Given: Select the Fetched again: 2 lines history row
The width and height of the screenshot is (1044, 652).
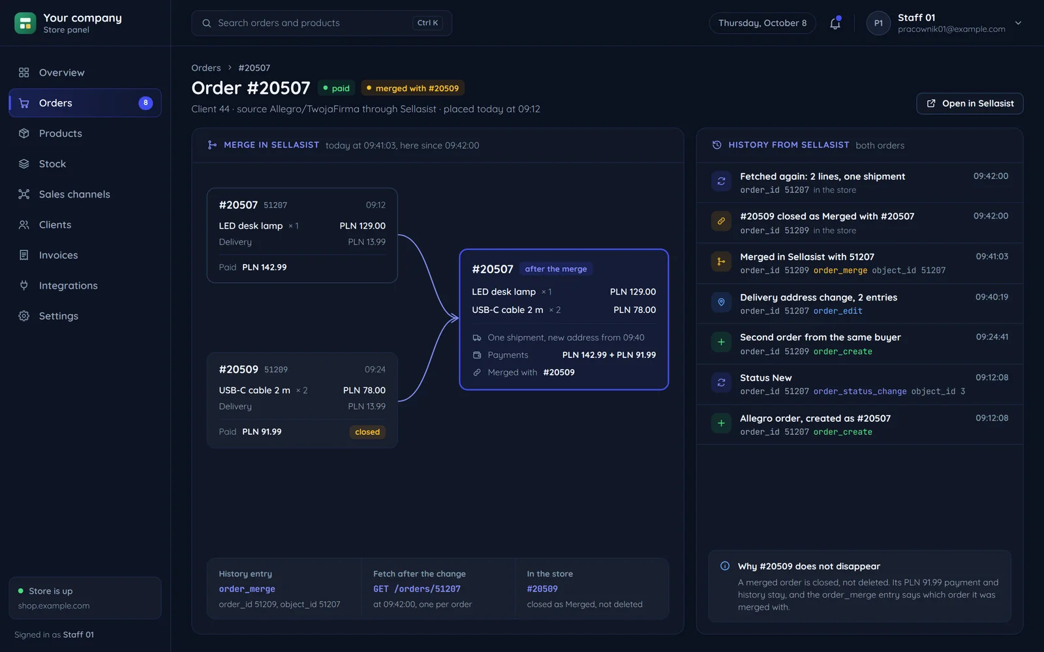Looking at the screenshot, I should click(x=859, y=183).
